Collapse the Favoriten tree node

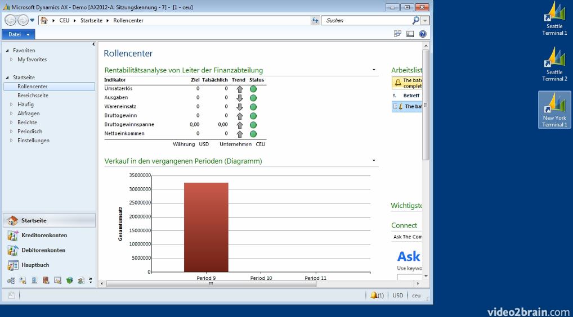pos(7,51)
